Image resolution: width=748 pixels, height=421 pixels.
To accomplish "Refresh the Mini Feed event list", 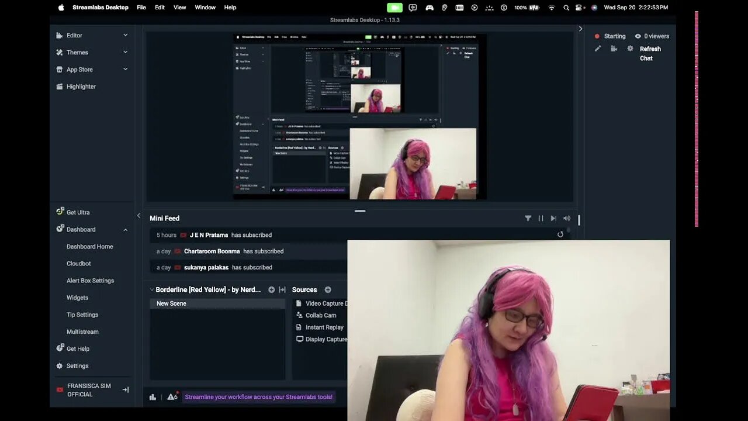I will click(x=560, y=234).
